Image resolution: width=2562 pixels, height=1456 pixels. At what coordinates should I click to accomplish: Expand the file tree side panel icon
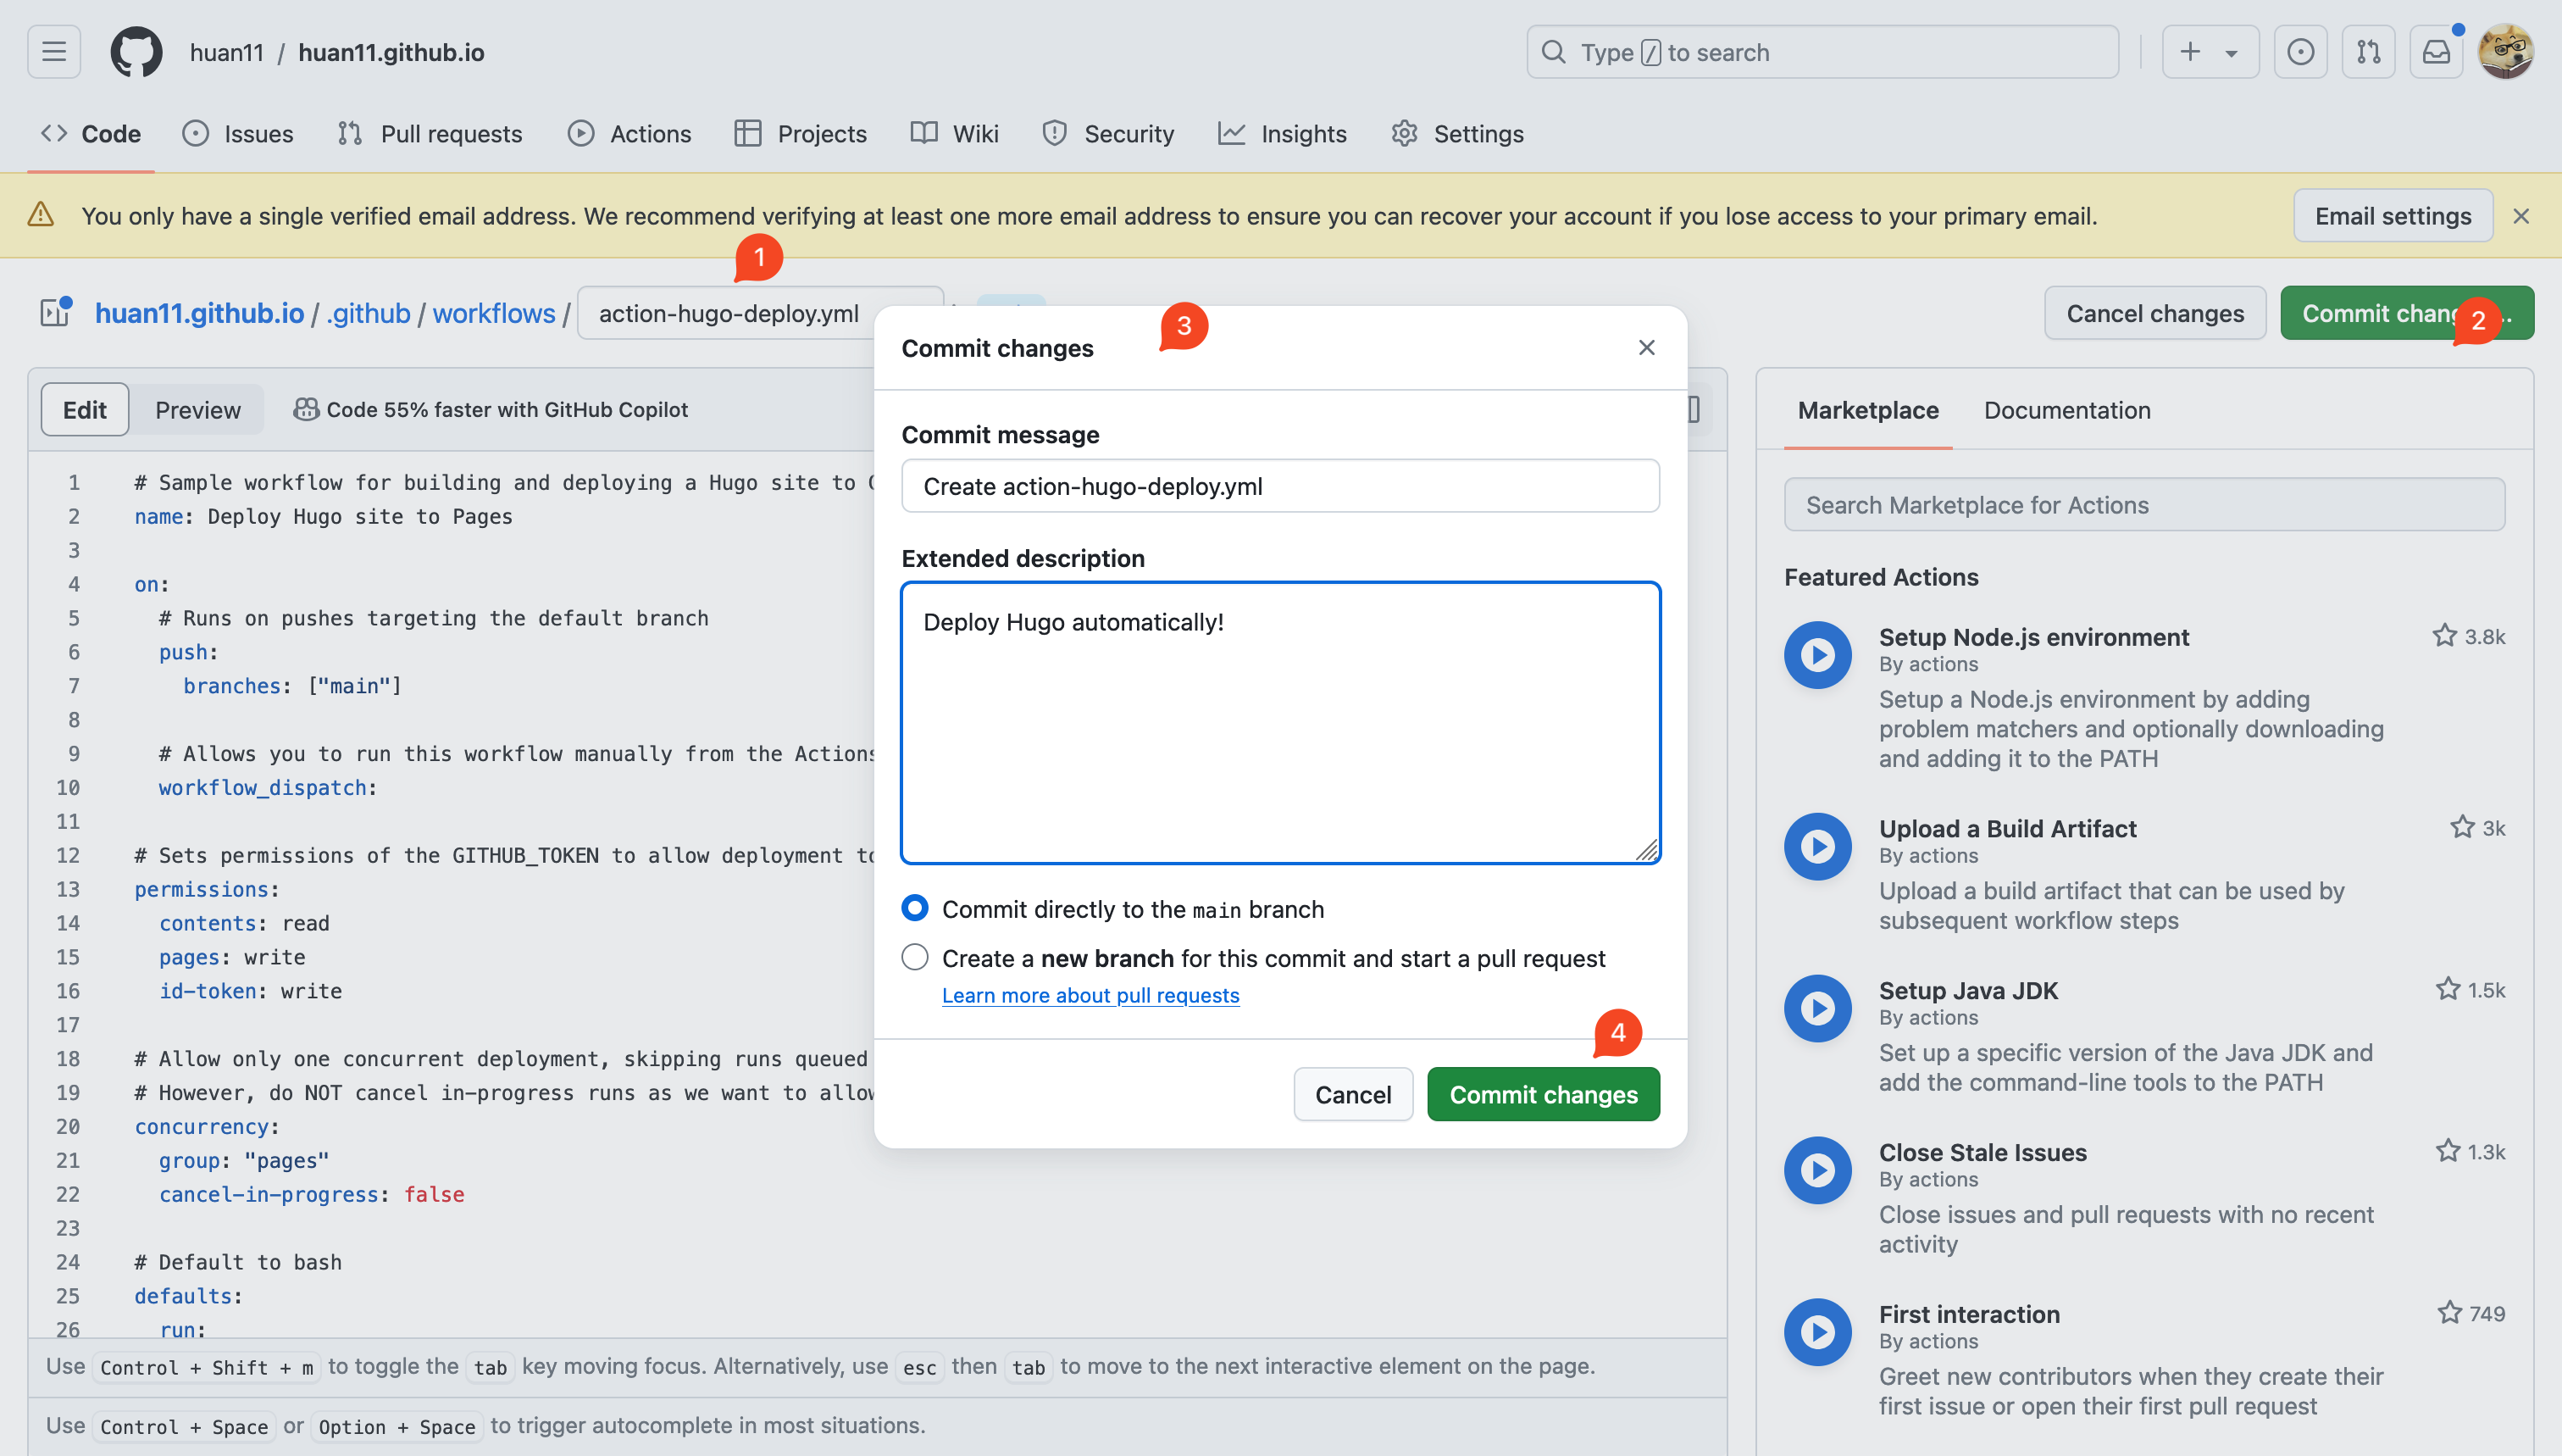[55, 313]
